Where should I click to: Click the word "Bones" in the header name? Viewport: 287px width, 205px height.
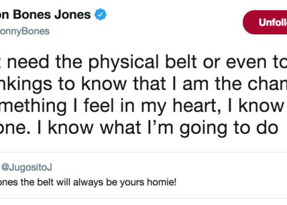(x=32, y=14)
